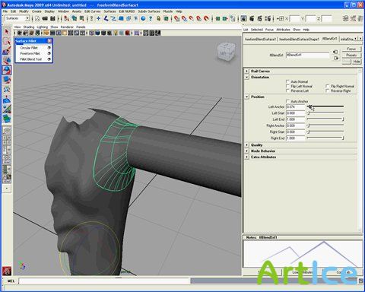This screenshot has width=365, height=292.
Task: Enable the last red magnet snap icon
Action: point(207,18)
